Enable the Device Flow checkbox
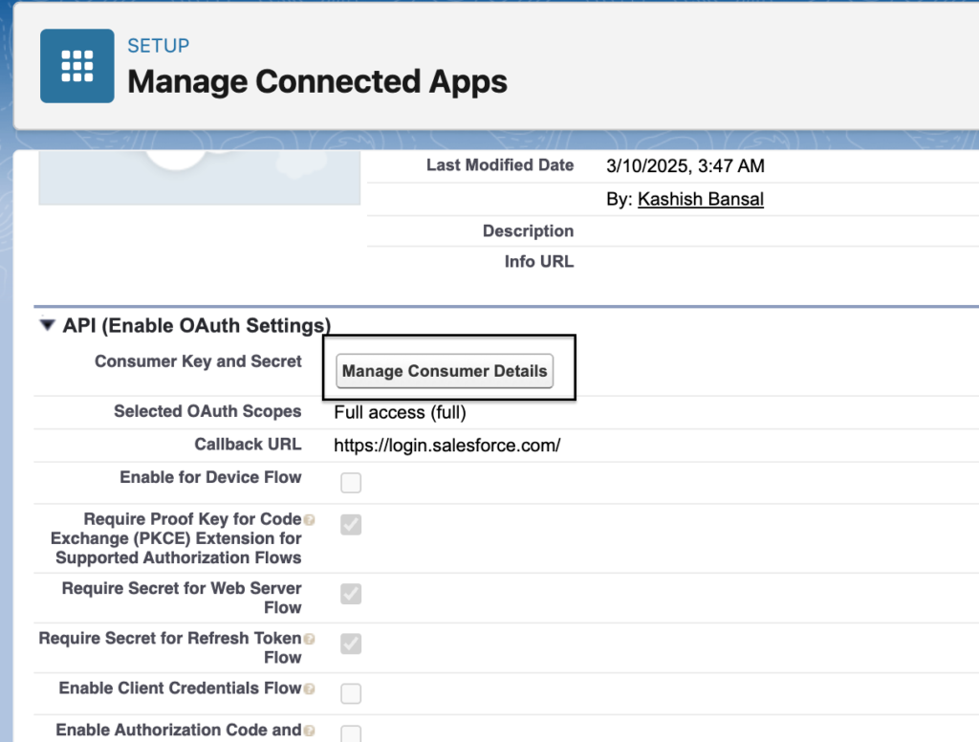Screen dimensions: 979x742 coord(351,483)
